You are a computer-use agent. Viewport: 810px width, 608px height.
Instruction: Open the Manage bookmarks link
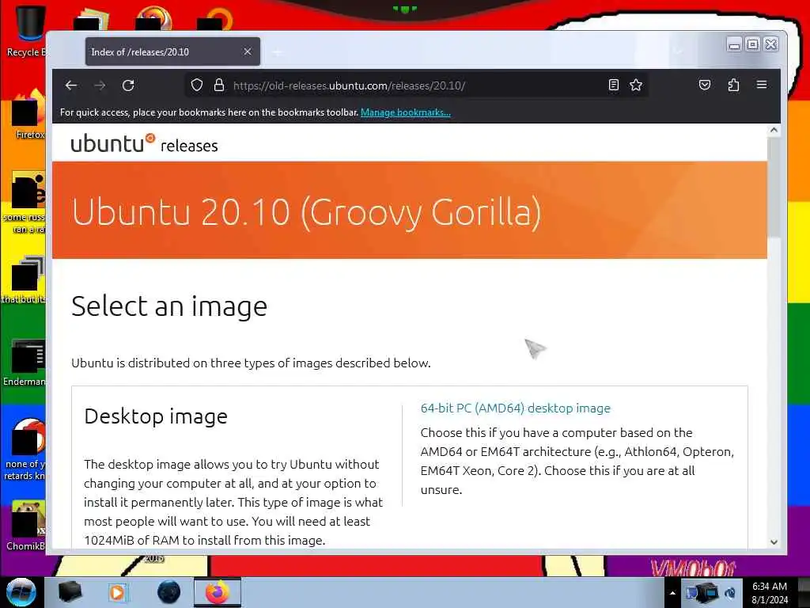point(406,112)
